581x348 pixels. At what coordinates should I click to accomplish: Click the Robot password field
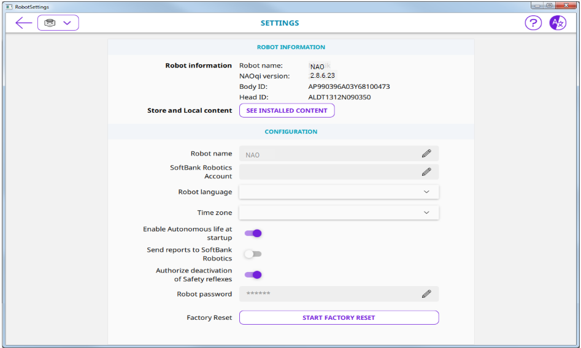328,294
